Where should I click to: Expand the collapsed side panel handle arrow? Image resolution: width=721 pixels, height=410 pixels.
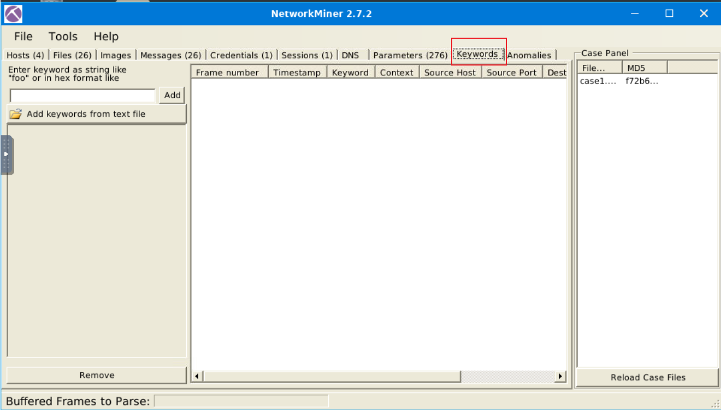7,155
